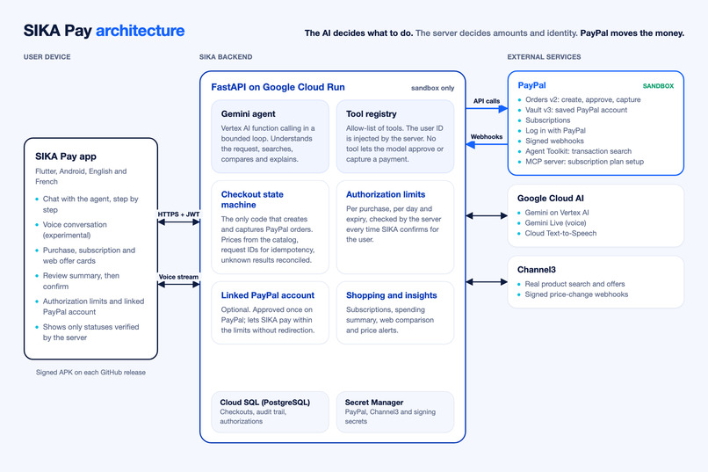The image size is (708, 472).
Task: Click the USER DEVICE column heading
Action: [x=47, y=57]
